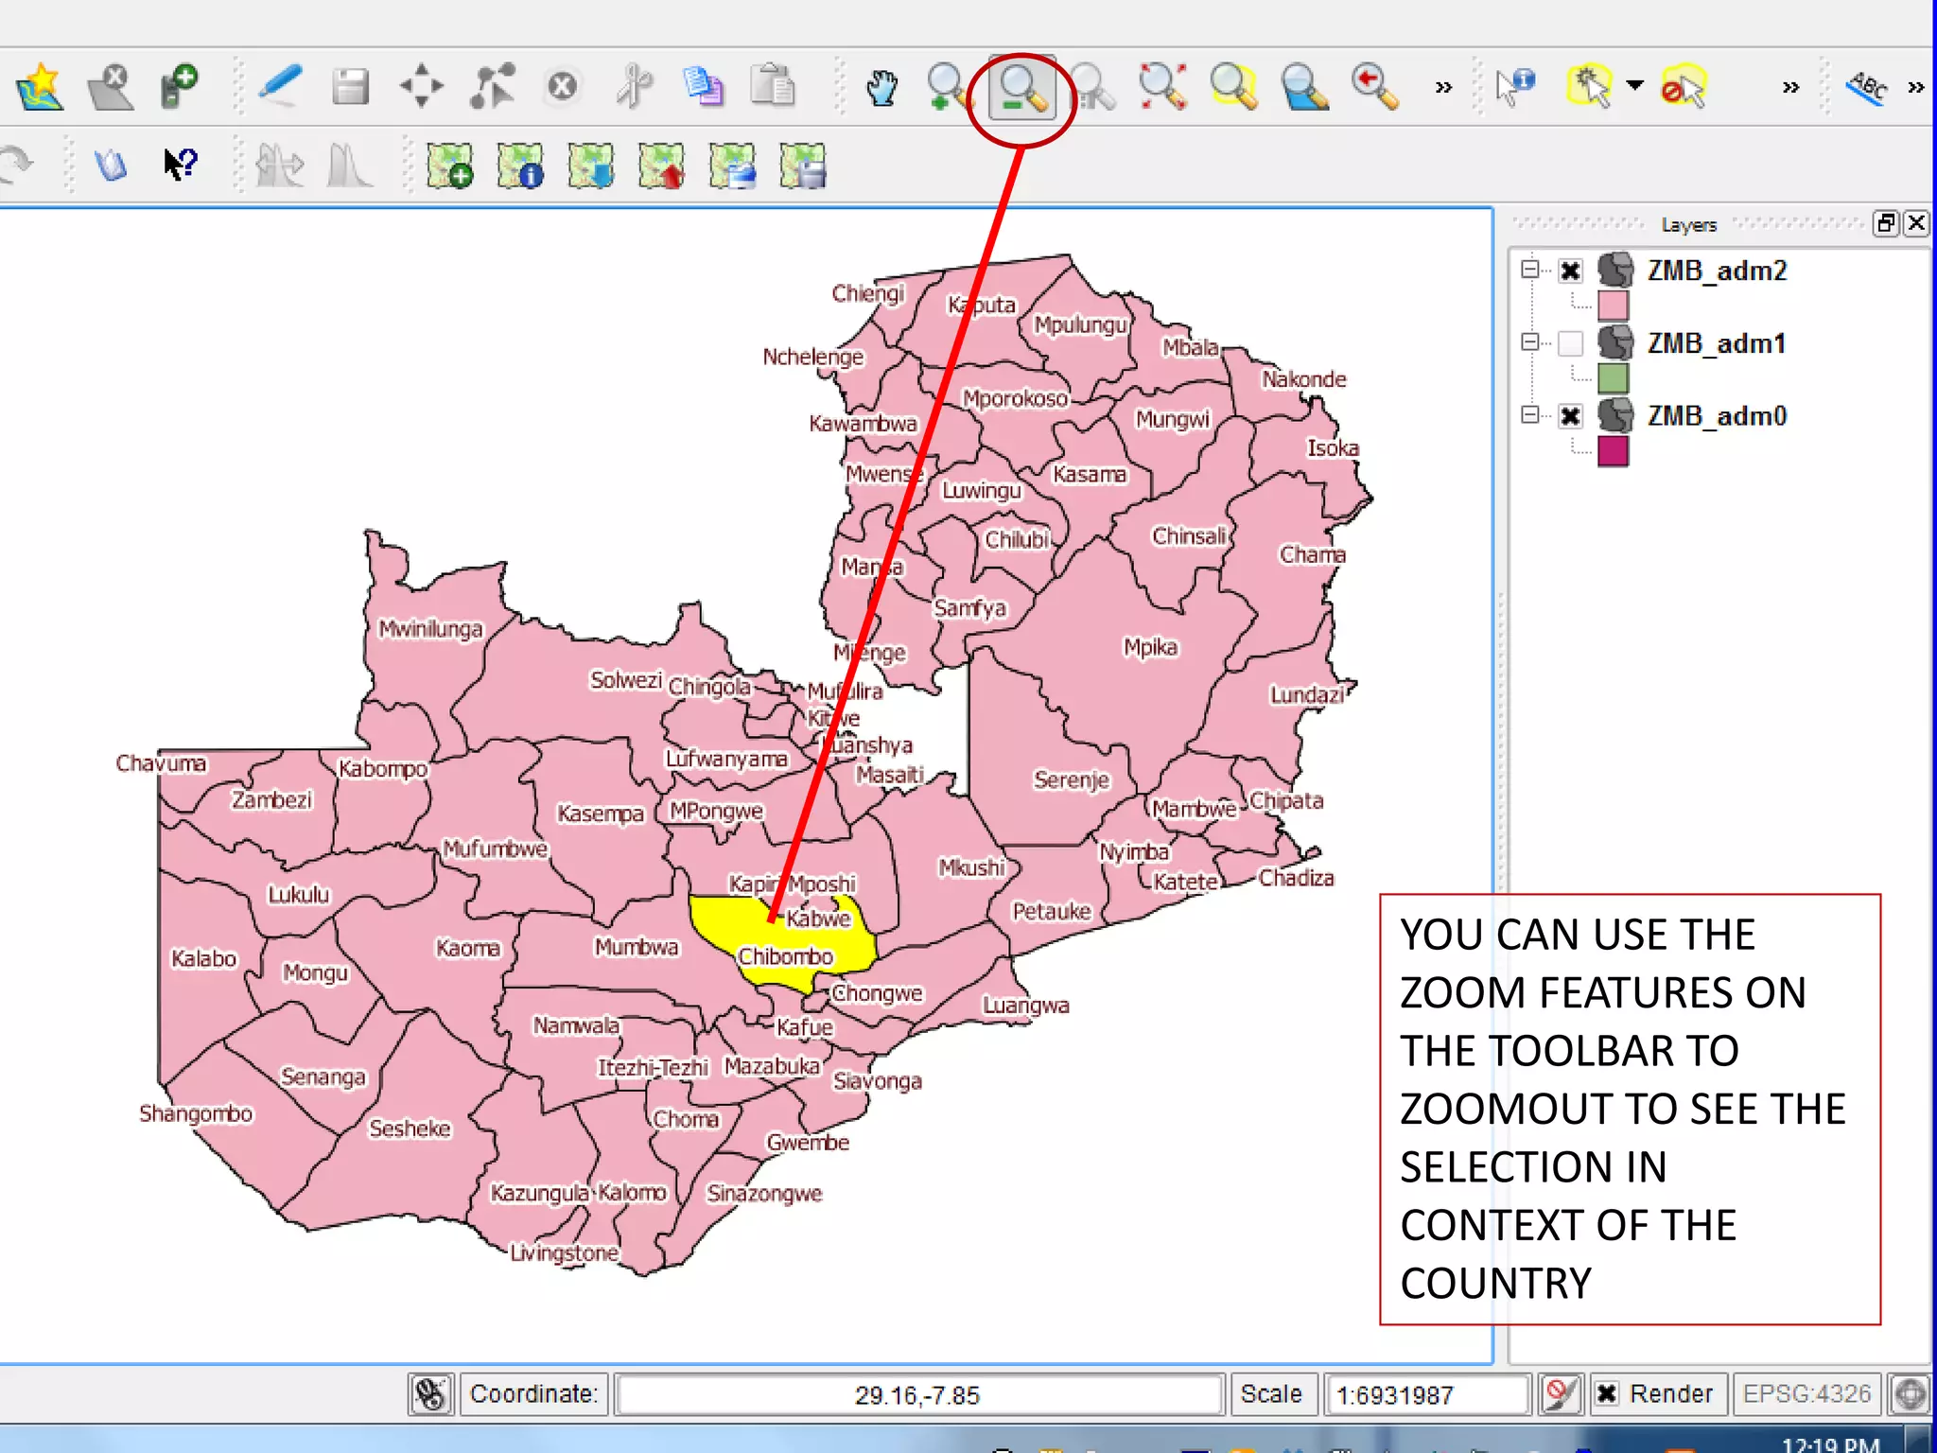Click the map icon with red up arrow
The image size is (1937, 1453).
click(661, 166)
